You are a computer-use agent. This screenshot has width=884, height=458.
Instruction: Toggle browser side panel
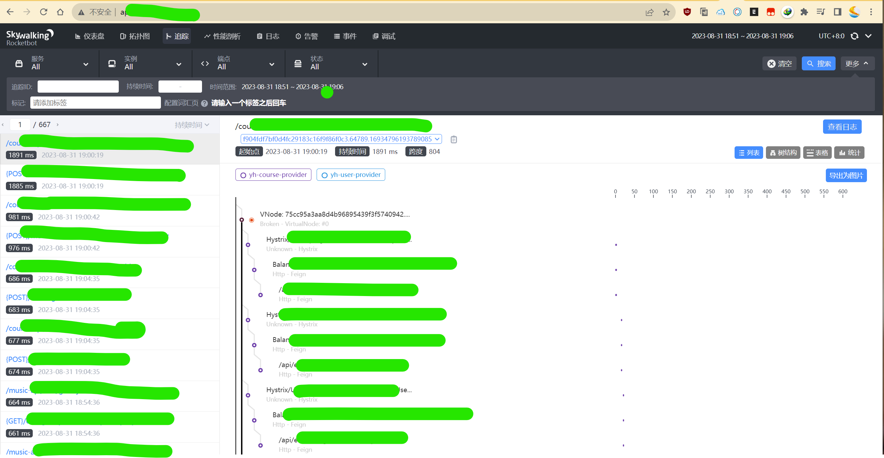click(x=838, y=12)
